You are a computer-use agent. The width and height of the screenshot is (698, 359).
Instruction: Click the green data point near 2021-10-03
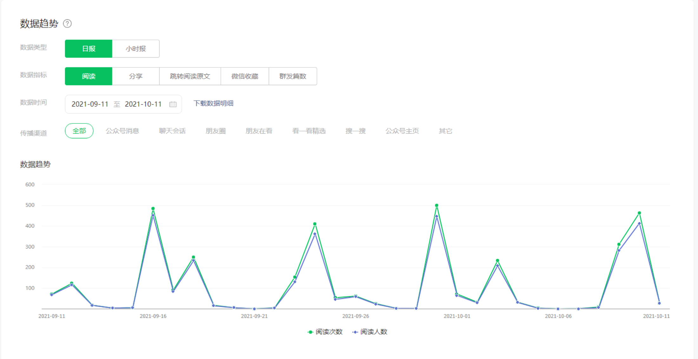[x=497, y=261]
